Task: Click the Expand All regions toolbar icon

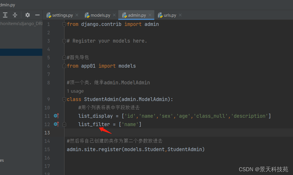Action: tap(5, 15)
